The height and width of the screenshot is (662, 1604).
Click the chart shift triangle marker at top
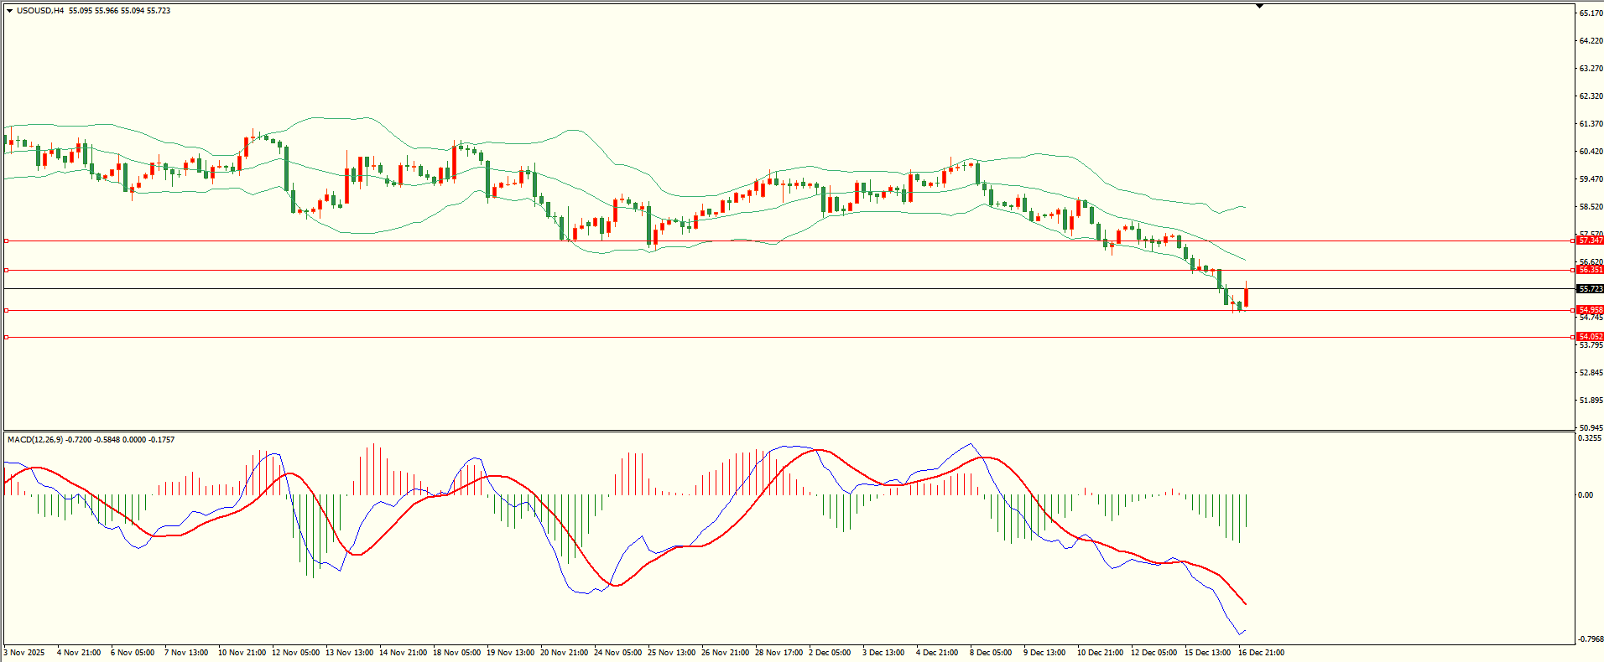pyautogui.click(x=1259, y=6)
